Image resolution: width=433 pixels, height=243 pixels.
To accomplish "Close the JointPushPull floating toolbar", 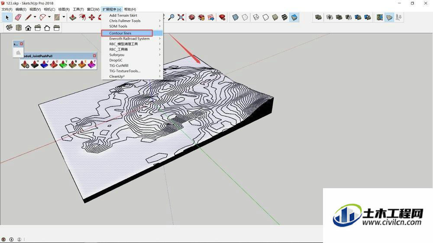I will pyautogui.click(x=94, y=56).
